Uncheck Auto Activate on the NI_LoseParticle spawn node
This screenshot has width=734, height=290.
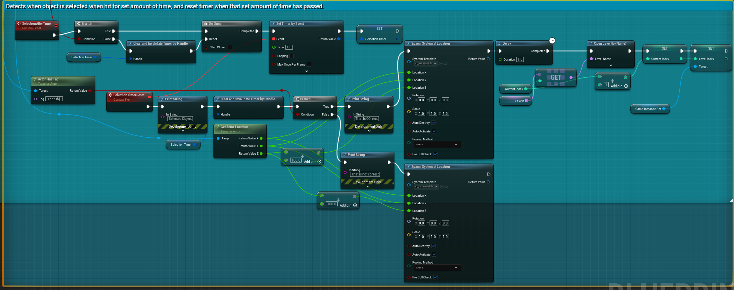[x=434, y=255]
